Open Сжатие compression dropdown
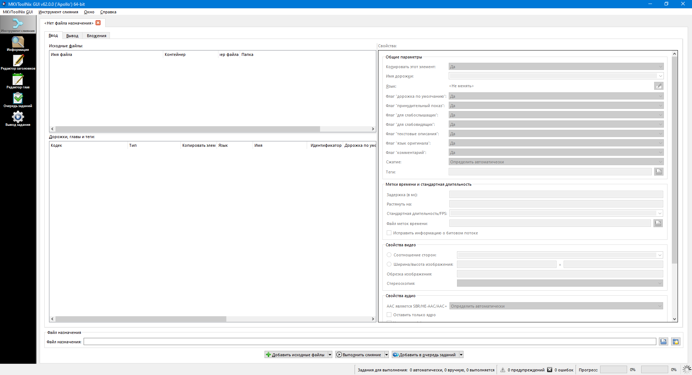 point(556,162)
